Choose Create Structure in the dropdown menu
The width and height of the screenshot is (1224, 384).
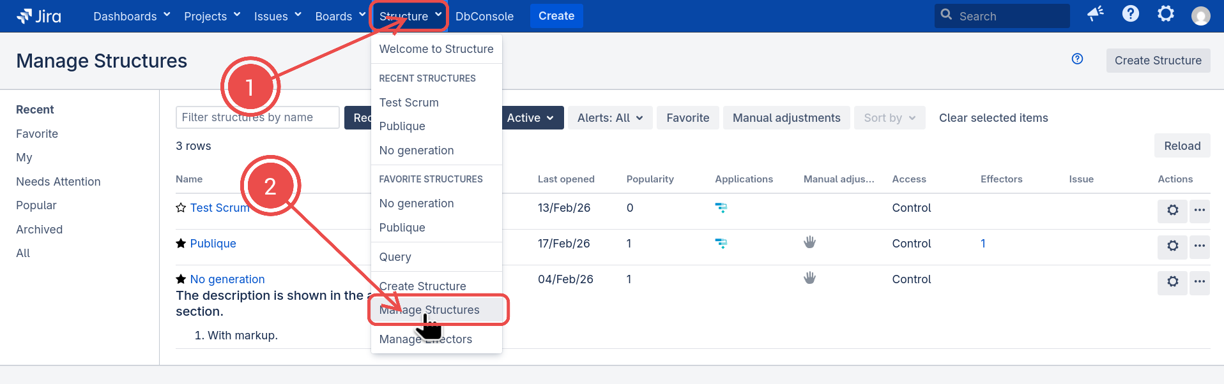click(436, 286)
